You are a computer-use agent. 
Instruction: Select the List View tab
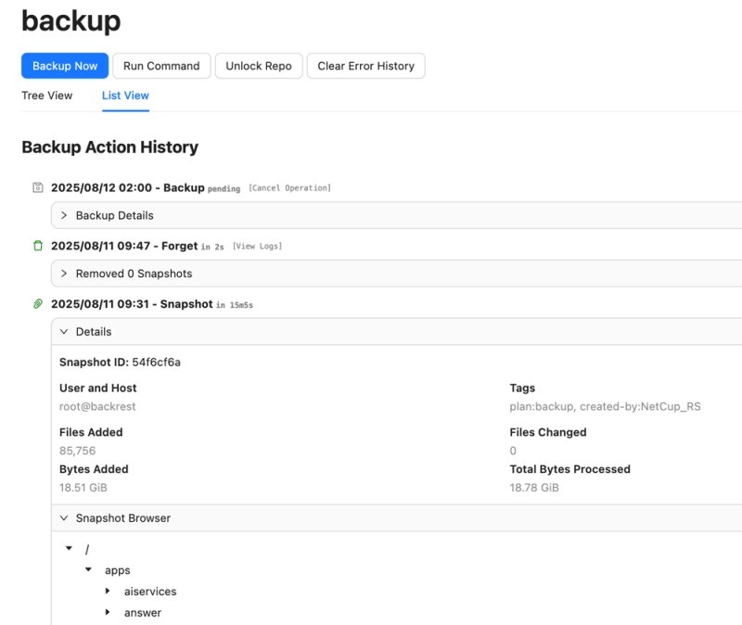coord(125,96)
